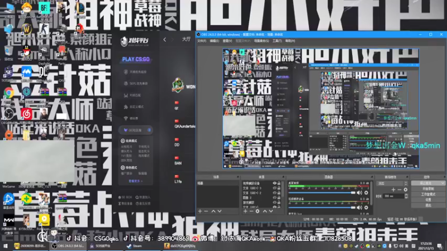
Task: Open the 5E platform desktop shortcut
Action: 8,72
